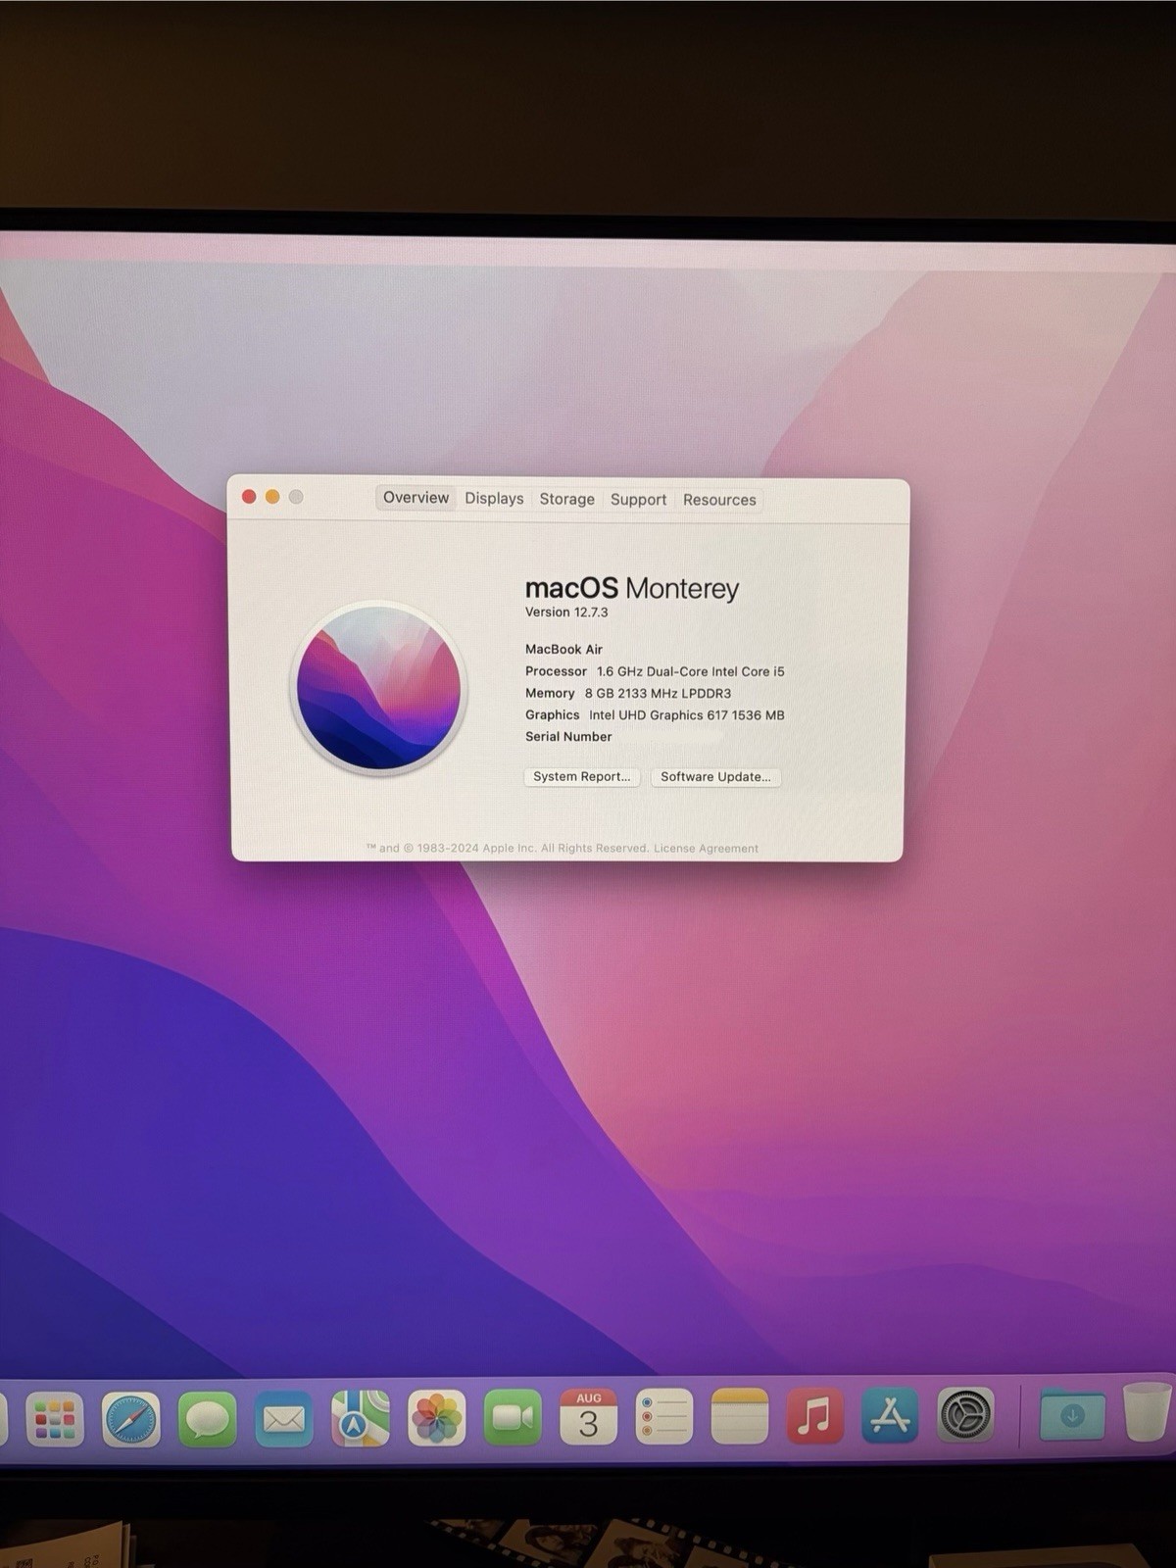Click the graphics text Intel UHD Graphics 617
The height and width of the screenshot is (1568, 1176).
(658, 715)
